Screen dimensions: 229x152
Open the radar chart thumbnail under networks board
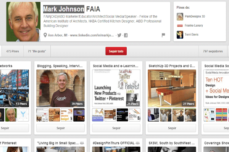point(23,115)
